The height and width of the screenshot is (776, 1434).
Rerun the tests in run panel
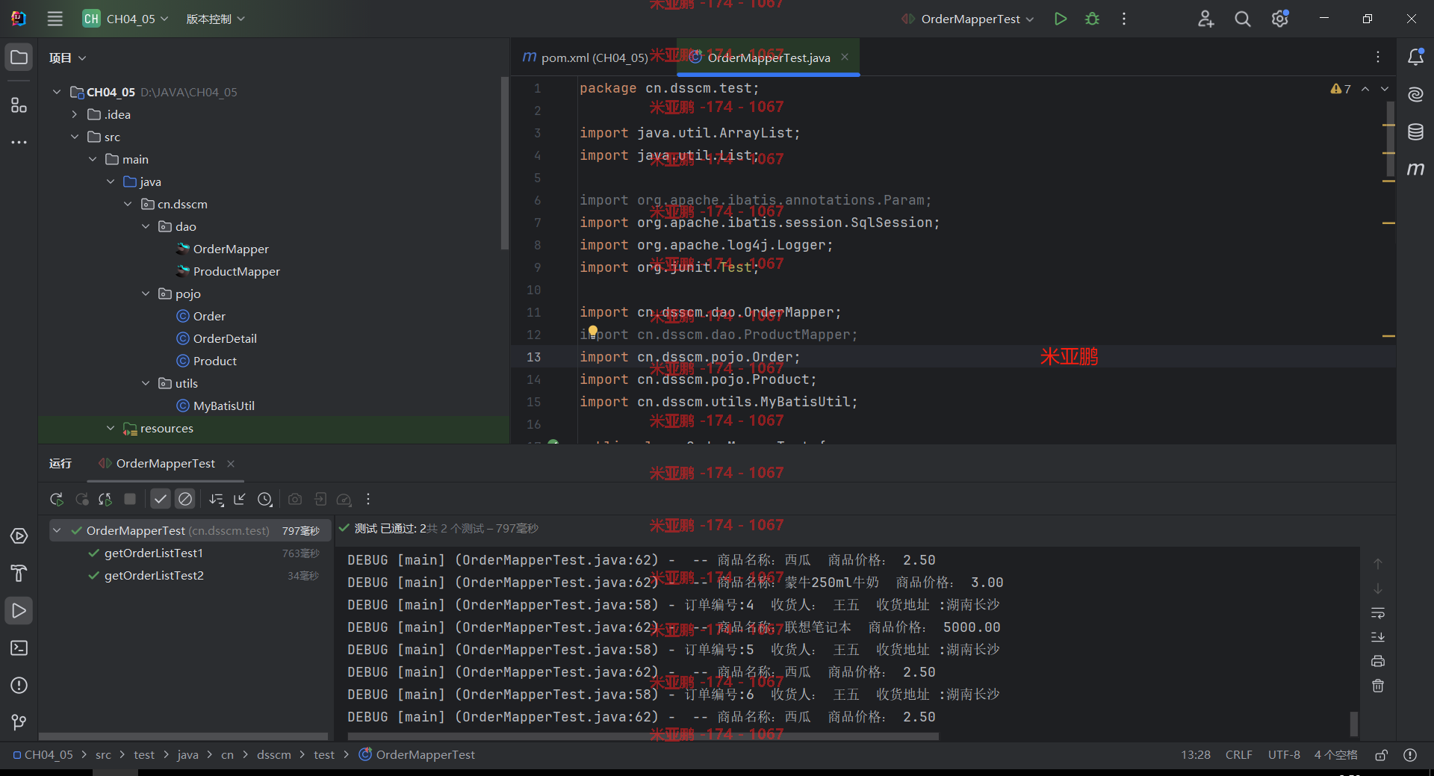tap(57, 499)
